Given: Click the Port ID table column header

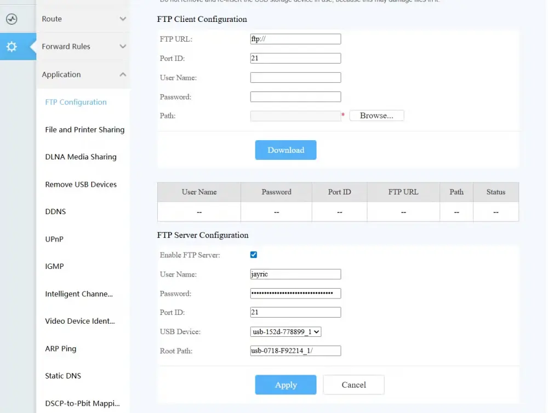Looking at the screenshot, I should (x=339, y=192).
